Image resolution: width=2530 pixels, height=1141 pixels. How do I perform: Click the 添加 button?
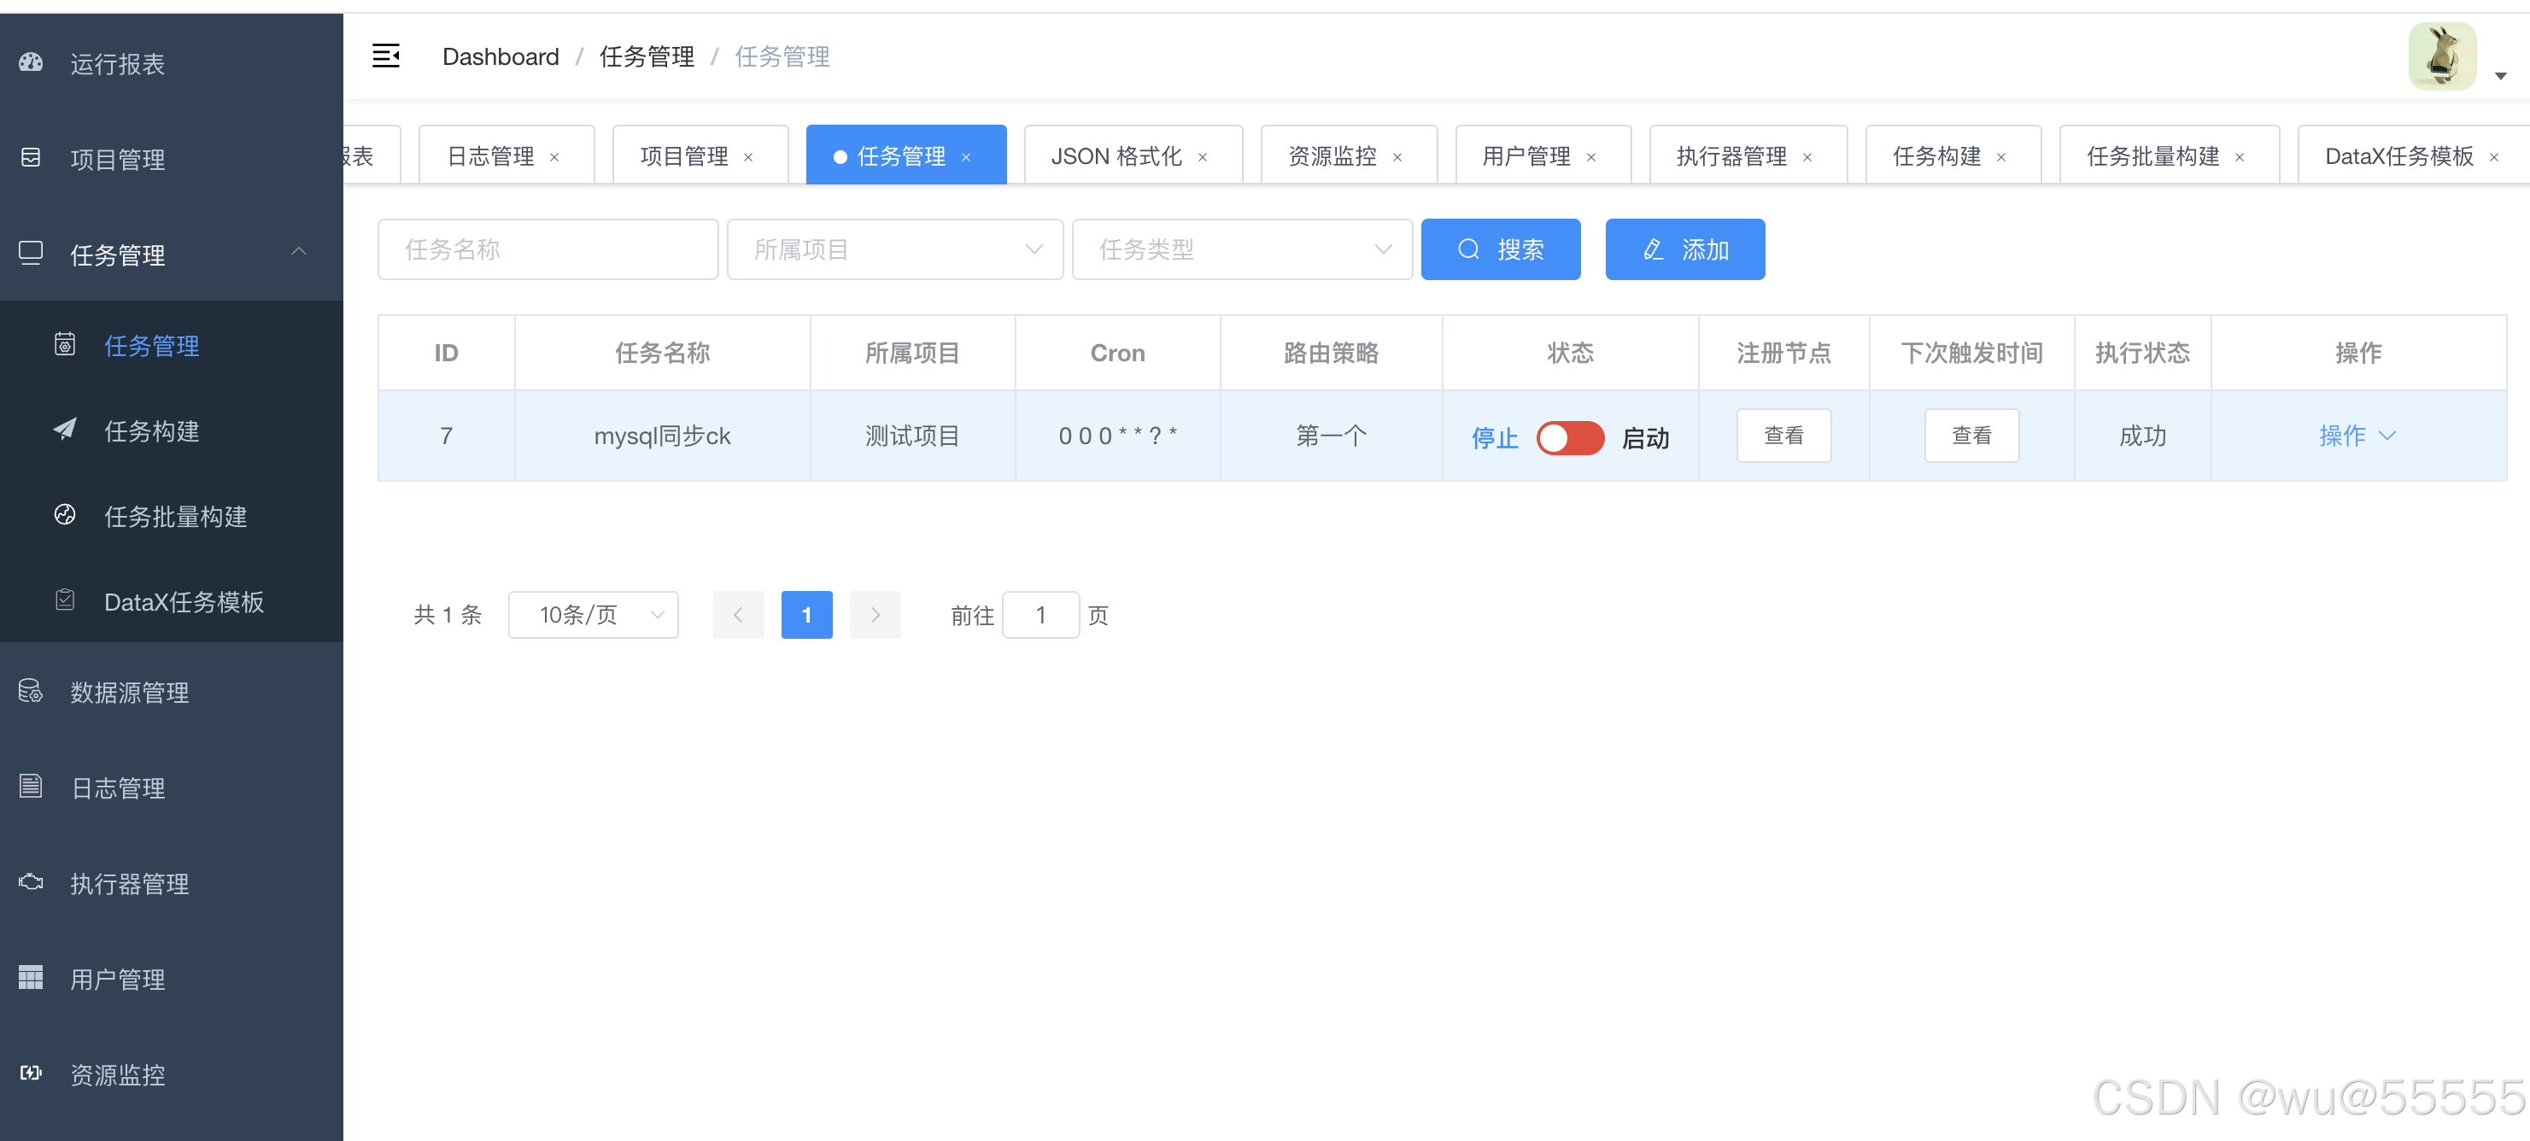tap(1684, 249)
